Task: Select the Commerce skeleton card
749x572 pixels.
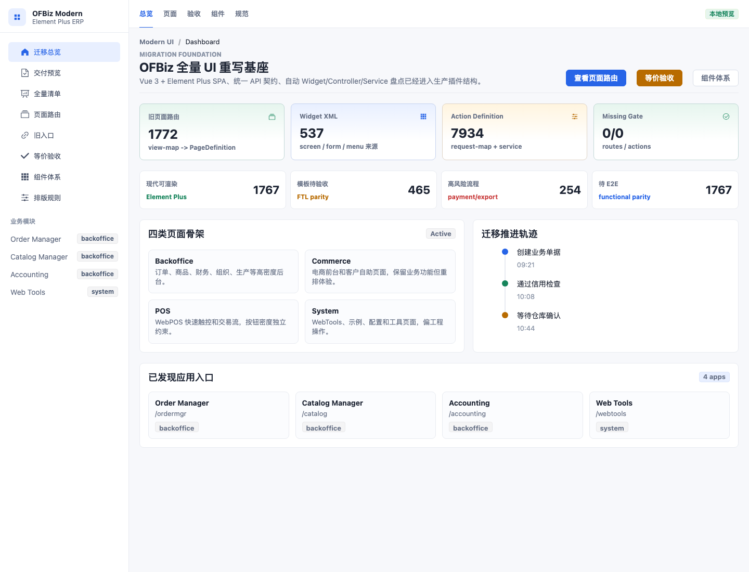Action: [x=380, y=271]
